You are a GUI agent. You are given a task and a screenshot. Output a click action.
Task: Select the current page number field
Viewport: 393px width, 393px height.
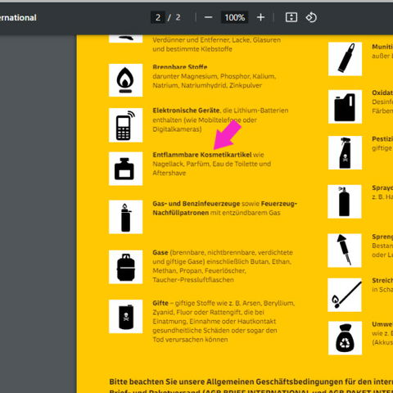click(x=158, y=17)
